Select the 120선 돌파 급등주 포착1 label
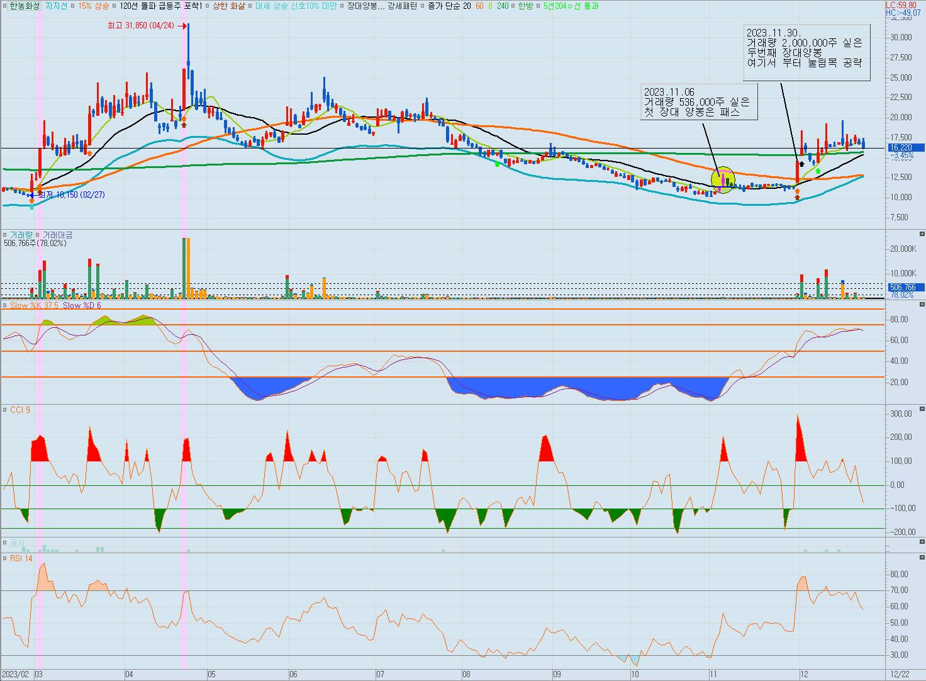Image resolution: width=926 pixels, height=681 pixels. 161,6
